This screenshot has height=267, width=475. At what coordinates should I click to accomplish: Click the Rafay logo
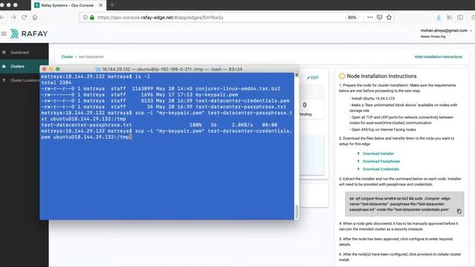click(29, 33)
